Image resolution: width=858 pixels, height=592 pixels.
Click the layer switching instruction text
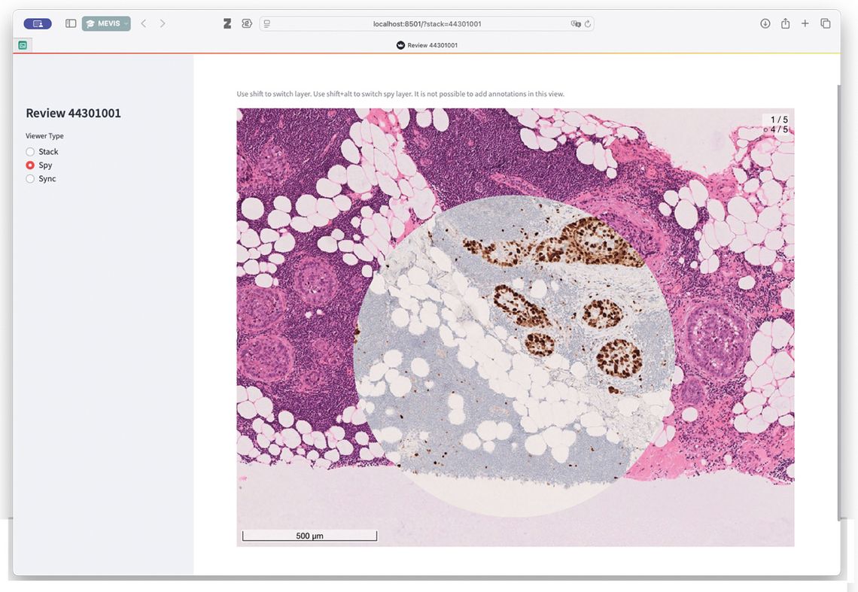tap(400, 94)
